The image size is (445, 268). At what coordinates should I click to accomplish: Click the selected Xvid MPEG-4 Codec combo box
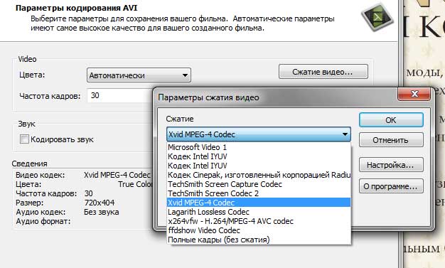tap(259, 134)
